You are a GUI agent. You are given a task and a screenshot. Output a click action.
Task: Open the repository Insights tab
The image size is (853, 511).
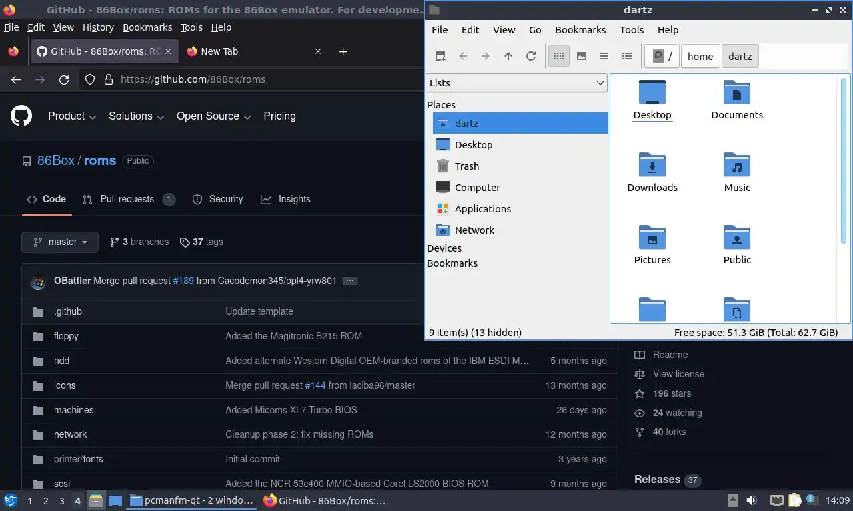pyautogui.click(x=285, y=199)
